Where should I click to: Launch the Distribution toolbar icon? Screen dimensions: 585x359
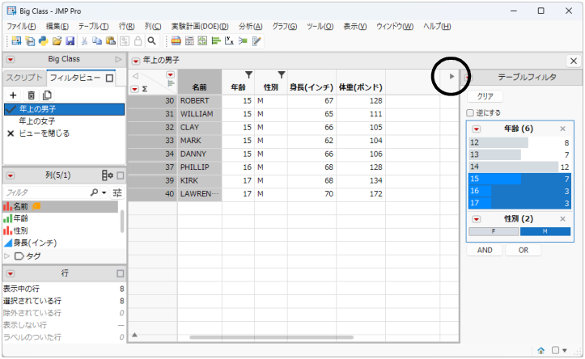point(176,41)
